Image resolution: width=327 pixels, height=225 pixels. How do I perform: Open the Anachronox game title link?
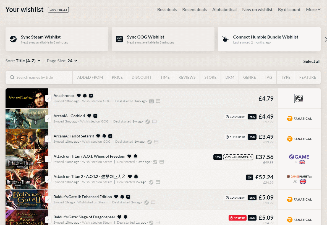click(64, 96)
